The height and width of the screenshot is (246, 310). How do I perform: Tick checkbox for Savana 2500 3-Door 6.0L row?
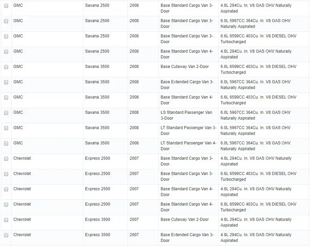click(6, 21)
